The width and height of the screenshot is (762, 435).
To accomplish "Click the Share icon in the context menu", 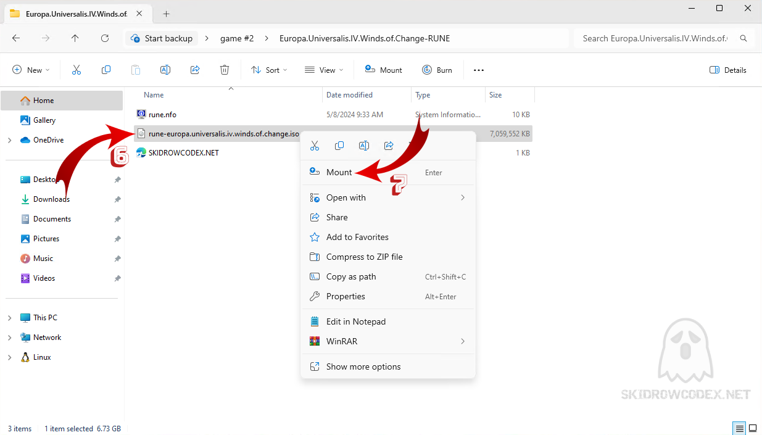I will [x=389, y=146].
